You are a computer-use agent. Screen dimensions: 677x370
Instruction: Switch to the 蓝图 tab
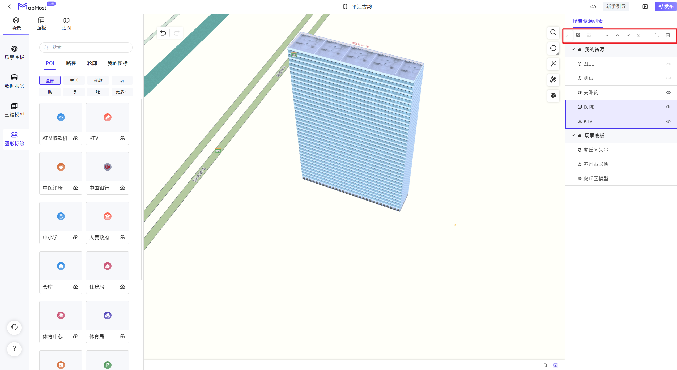tap(66, 24)
